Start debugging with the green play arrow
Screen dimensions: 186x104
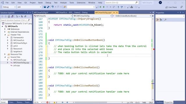pos(101,7)
